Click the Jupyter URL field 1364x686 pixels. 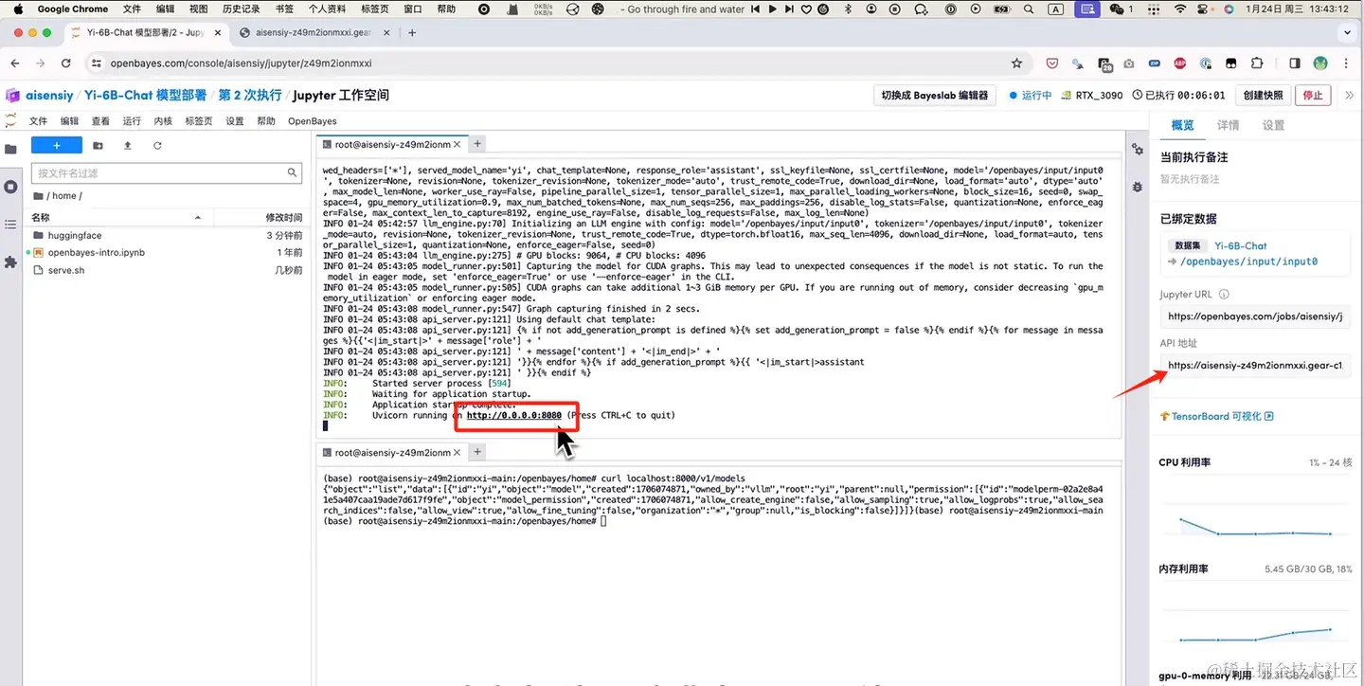click(x=1255, y=316)
